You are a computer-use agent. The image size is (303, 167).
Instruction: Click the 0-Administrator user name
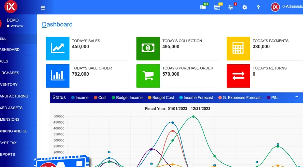pos(293,7)
